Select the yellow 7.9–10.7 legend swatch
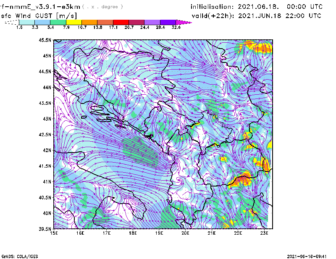The height and width of the screenshot is (259, 336). [x=74, y=22]
